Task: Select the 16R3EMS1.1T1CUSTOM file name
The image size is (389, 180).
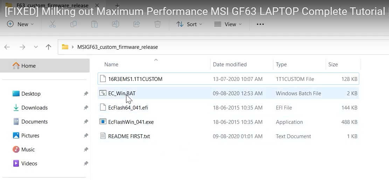Action: coord(135,79)
